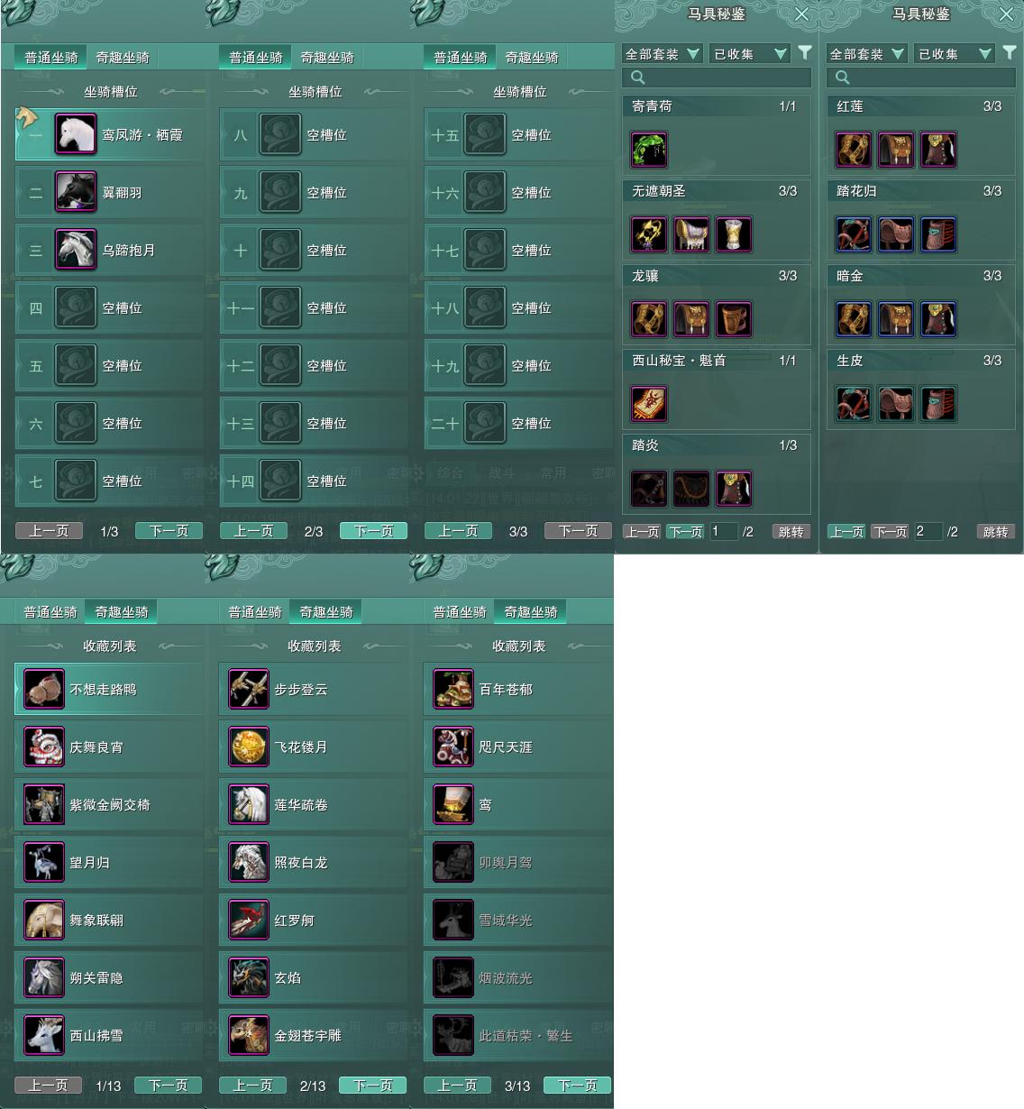Image resolution: width=1024 pixels, height=1109 pixels.
Task: Switch to 普通坐骑 tab in bottom-left panel
Action: (50, 612)
